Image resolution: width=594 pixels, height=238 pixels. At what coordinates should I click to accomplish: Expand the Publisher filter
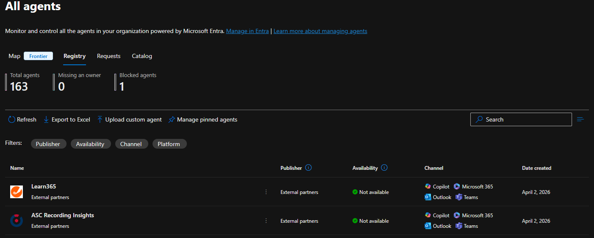(48, 144)
